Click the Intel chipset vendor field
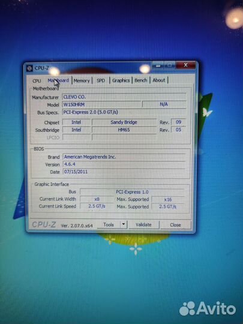The width and height of the screenshot is (243, 324). pos(76,122)
